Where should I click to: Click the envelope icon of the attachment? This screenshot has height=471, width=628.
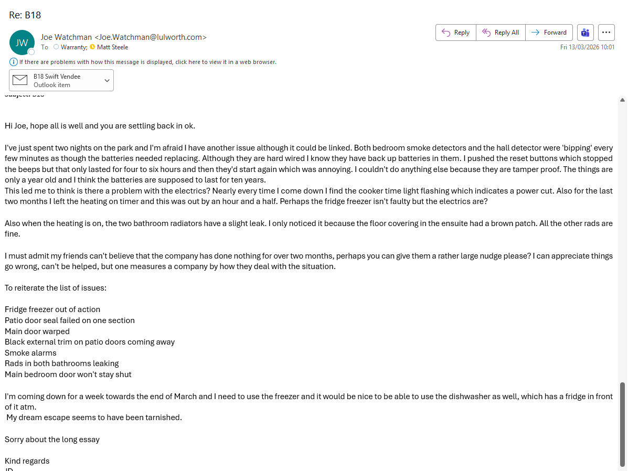click(20, 80)
